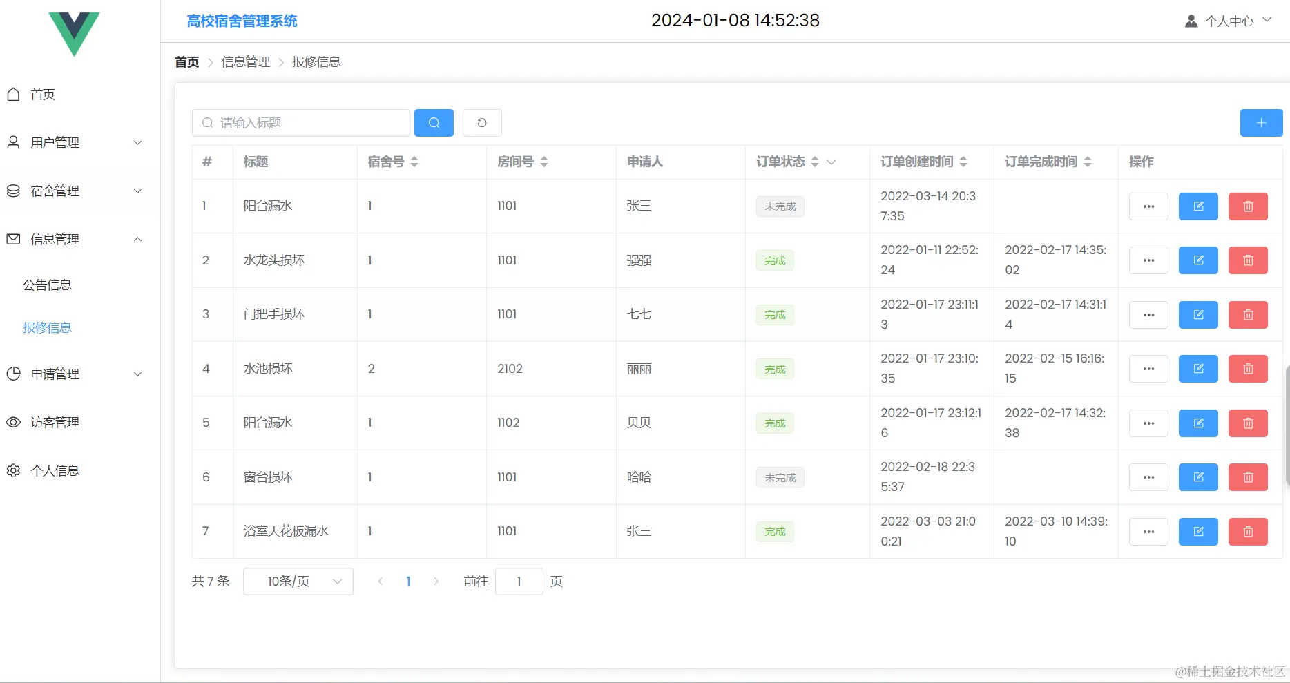The width and height of the screenshot is (1290, 683).
Task: Open more options for 水池损坏 row
Action: tap(1148, 369)
